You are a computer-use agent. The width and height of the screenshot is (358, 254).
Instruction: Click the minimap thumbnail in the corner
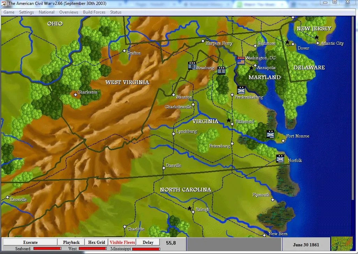click(x=342, y=244)
